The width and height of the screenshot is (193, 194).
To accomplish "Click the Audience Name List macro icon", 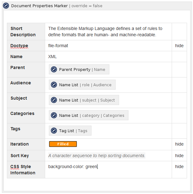I will point(54,85).
